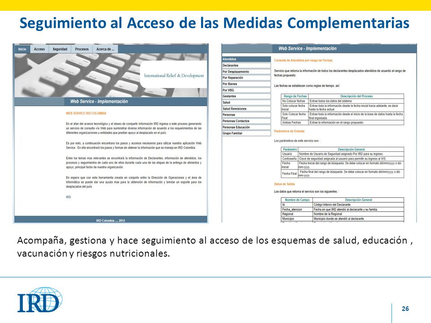Switch to the Seguridad tab
This screenshot has width=431, height=323.
click(x=60, y=49)
